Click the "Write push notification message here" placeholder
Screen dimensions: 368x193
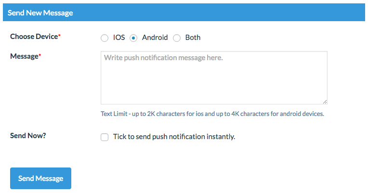(163, 58)
